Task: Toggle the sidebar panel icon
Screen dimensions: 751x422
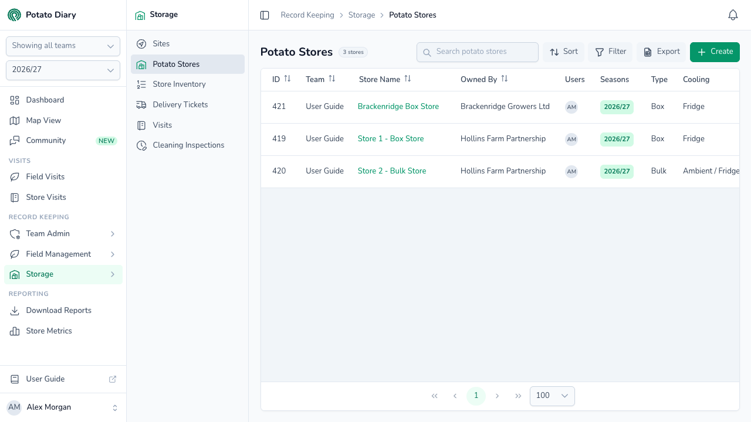Action: pos(265,15)
